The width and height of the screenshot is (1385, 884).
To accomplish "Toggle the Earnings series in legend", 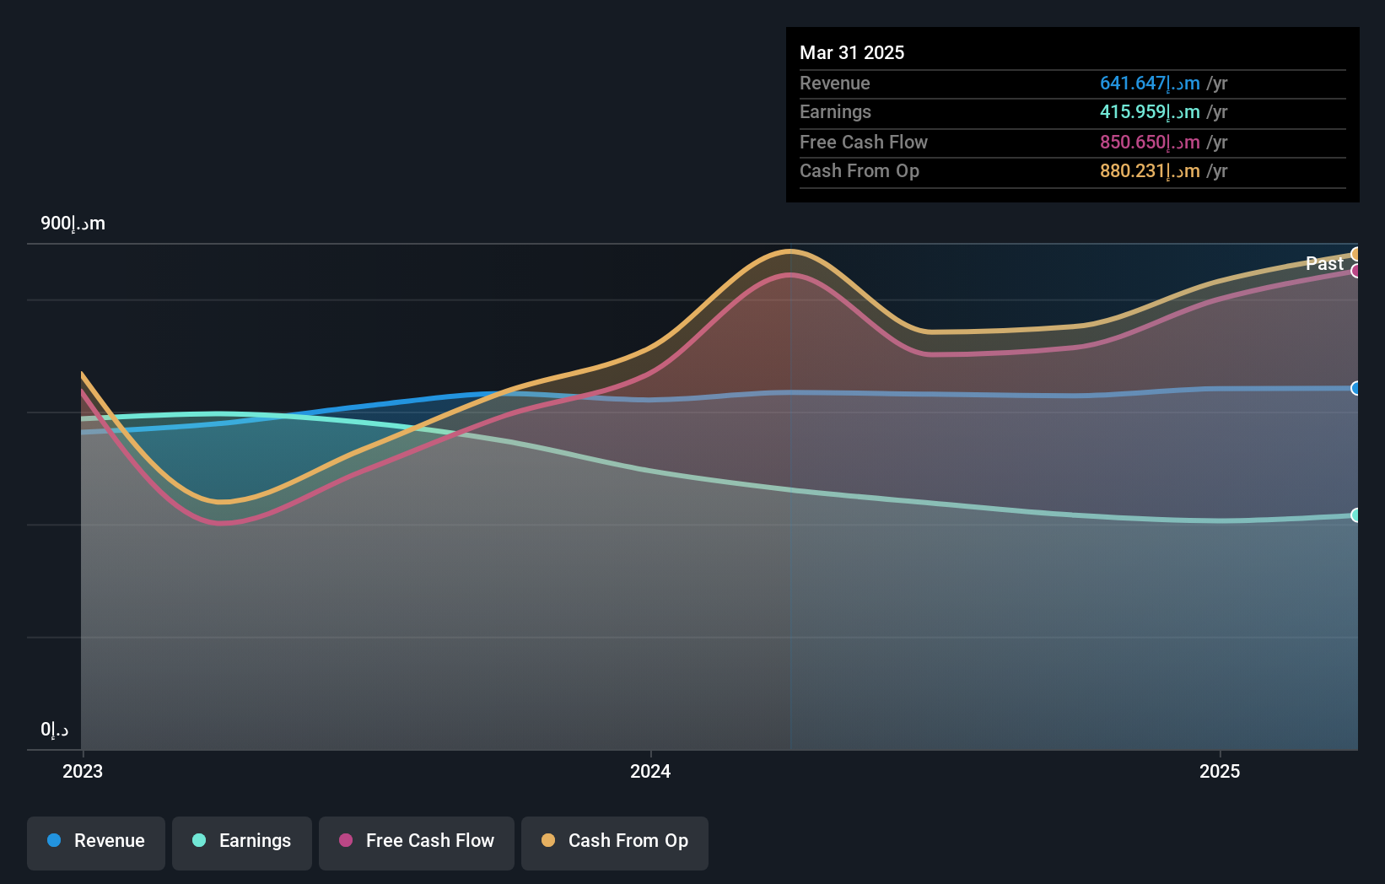I will tap(242, 843).
